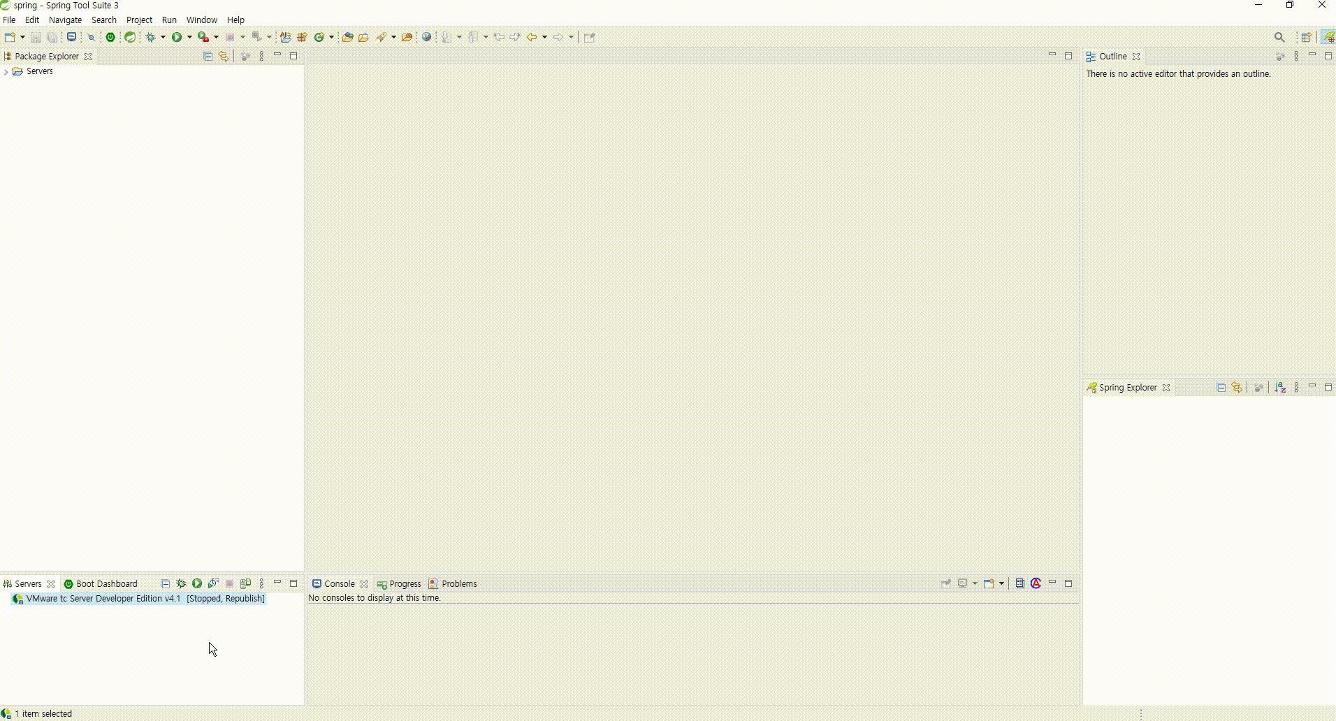This screenshot has height=721, width=1336.
Task: Open the Web Browser globe icon
Action: [x=426, y=37]
